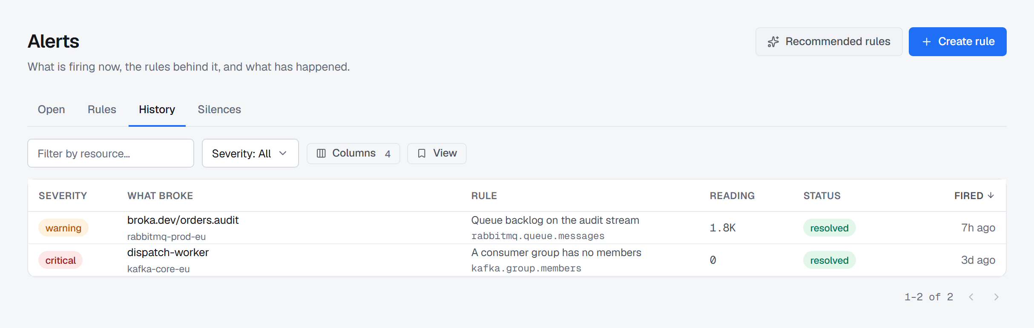Image resolution: width=1034 pixels, height=328 pixels.
Task: Click resolved status in orders.audit row
Action: 830,228
